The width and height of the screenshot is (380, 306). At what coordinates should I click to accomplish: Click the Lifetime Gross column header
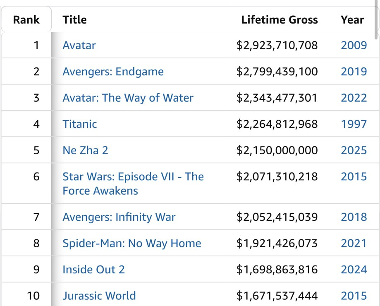click(280, 19)
